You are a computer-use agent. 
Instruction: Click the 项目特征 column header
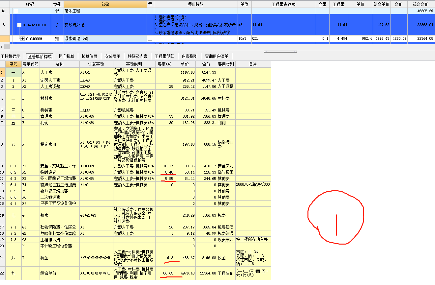196,4
